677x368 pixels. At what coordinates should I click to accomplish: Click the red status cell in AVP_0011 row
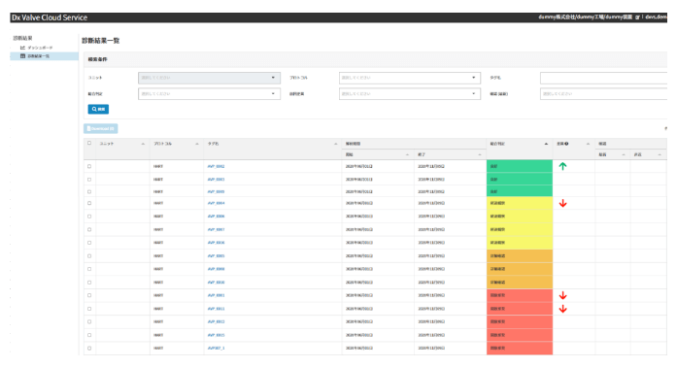point(520,309)
